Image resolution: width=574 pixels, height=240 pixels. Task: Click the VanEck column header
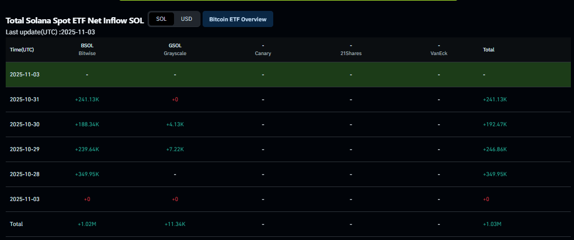coord(439,49)
